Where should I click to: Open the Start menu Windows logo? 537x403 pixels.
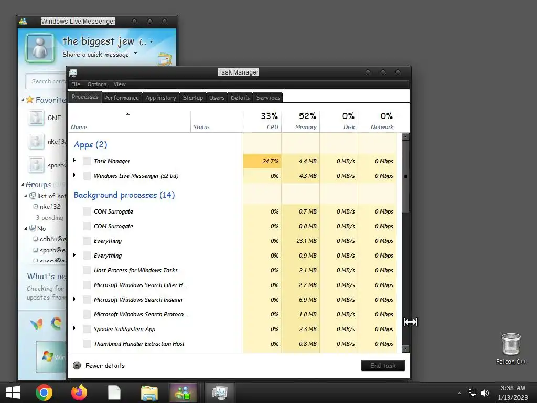point(13,393)
